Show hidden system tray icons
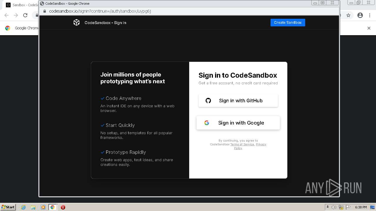This screenshot has width=376, height=211. coord(328,207)
